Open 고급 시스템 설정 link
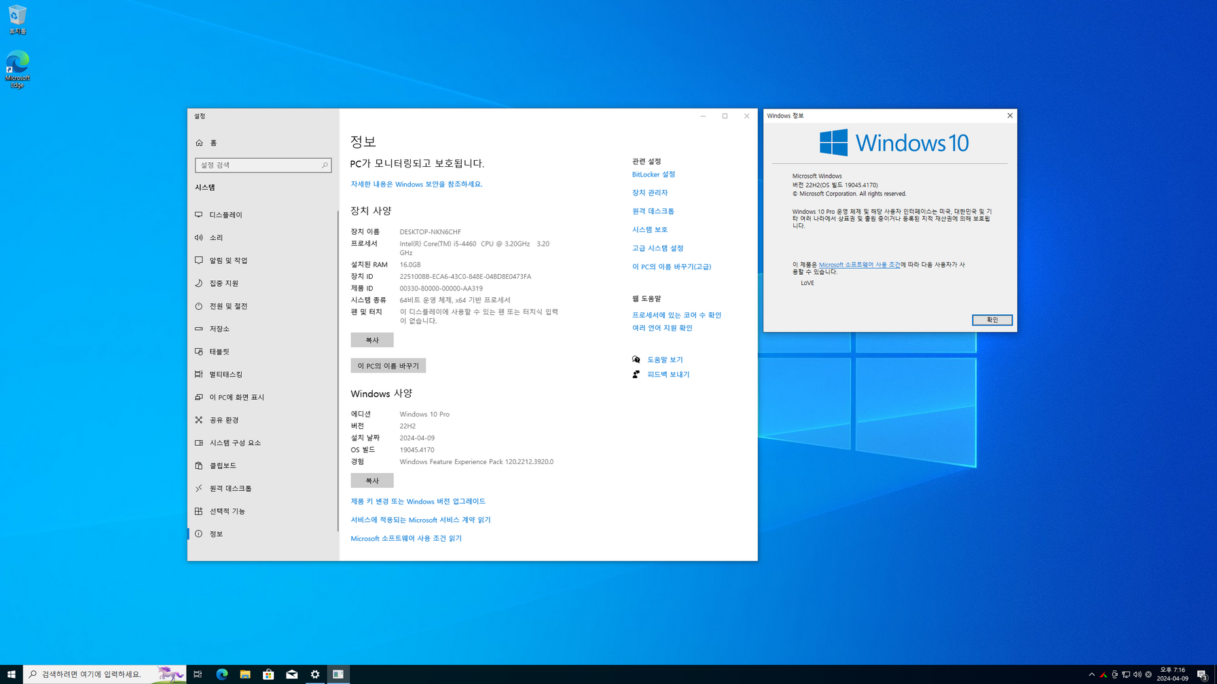The height and width of the screenshot is (684, 1217). click(x=658, y=248)
